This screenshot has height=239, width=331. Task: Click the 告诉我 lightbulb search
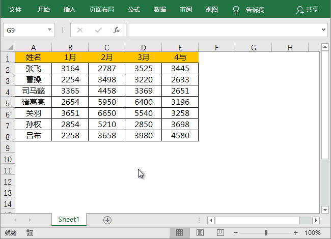point(249,10)
